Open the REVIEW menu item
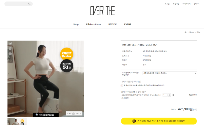The height and width of the screenshot is (125, 204). [113, 24]
